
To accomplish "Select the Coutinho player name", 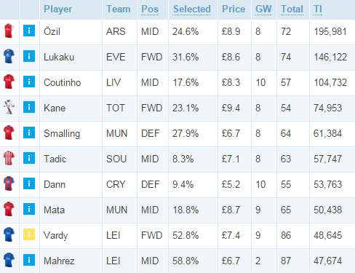I will point(62,82).
